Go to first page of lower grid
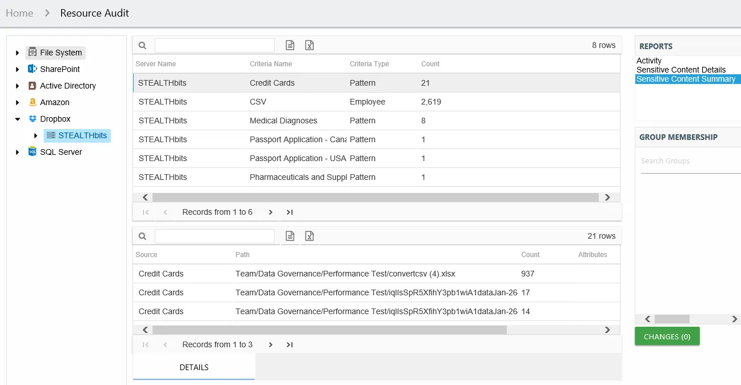 [x=146, y=344]
